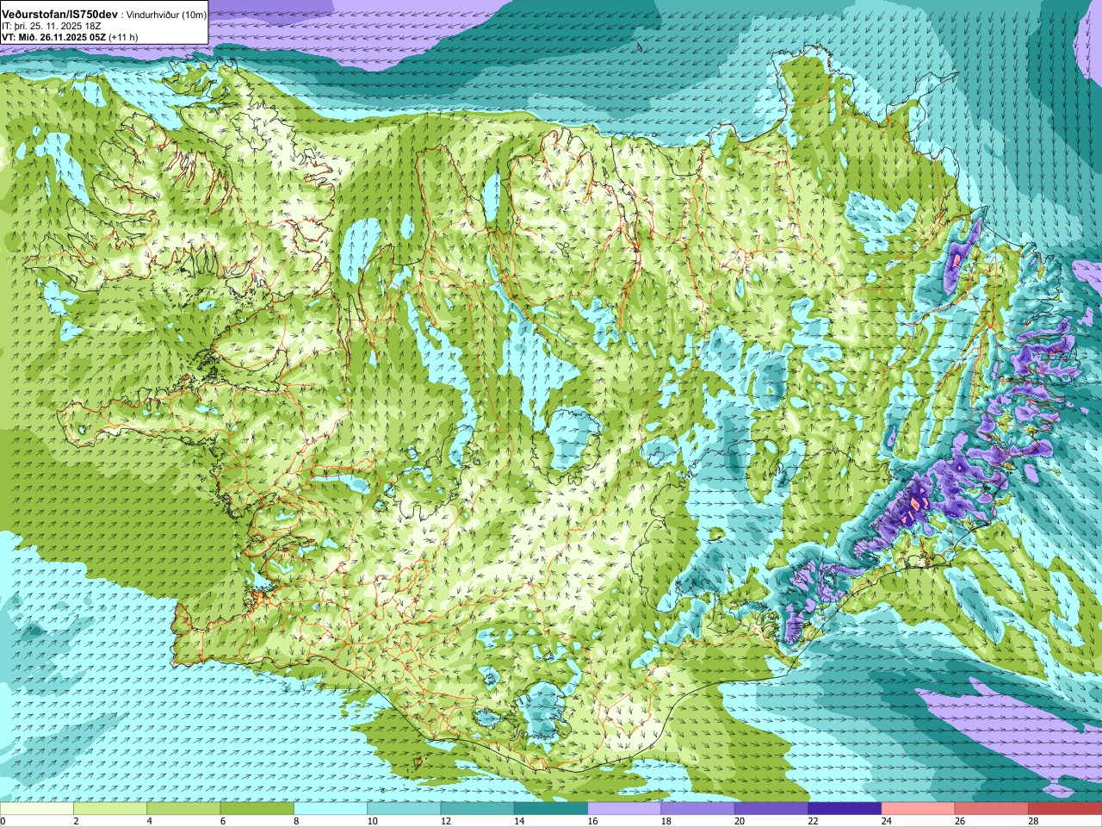Viewport: 1102px width, 827px height.
Task: Click the red above-28 legend swatch
Action: 1065,809
